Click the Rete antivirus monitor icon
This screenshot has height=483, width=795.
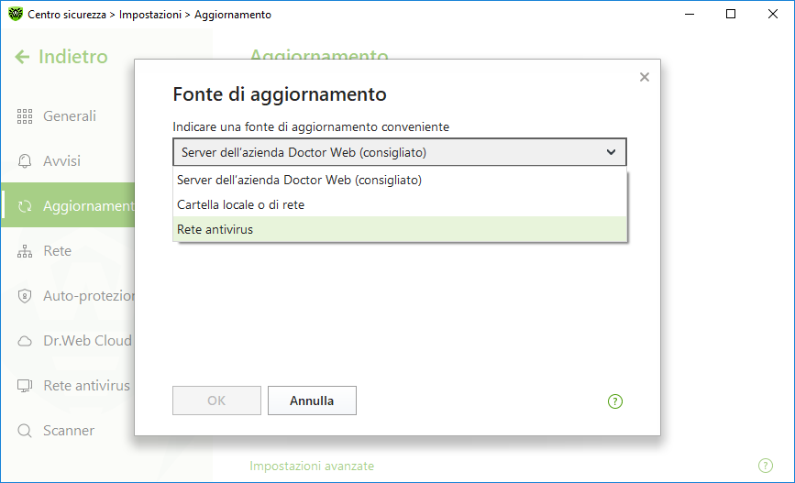(x=25, y=386)
